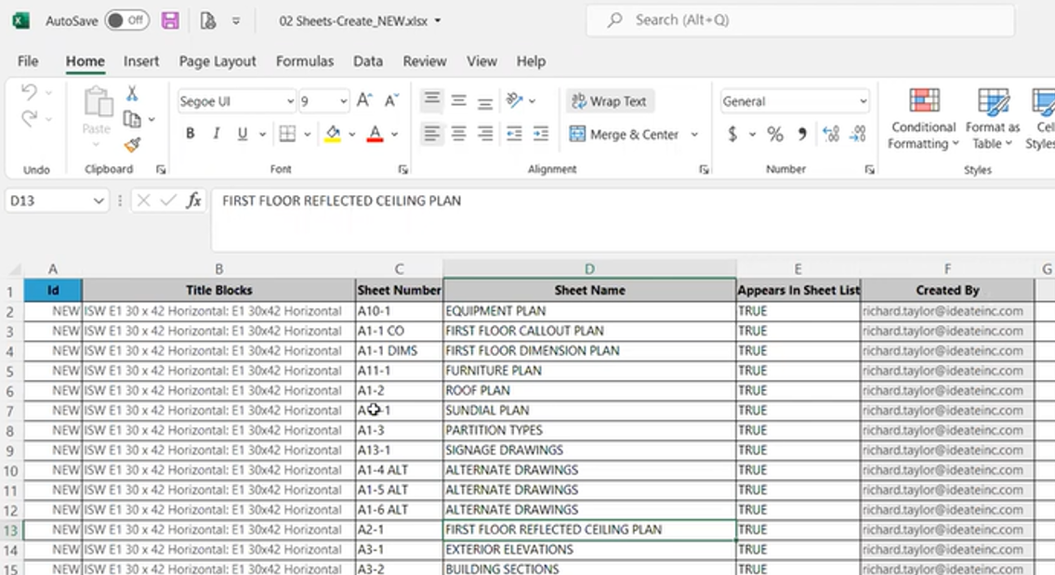This screenshot has width=1055, height=575.
Task: Click the Comma Style icon
Action: [x=802, y=135]
